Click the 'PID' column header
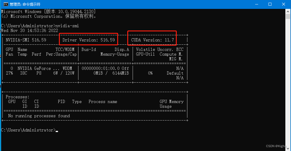Screen dimensions: 291x151 click(x=62, y=102)
